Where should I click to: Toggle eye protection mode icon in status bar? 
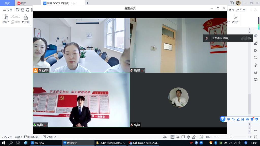tap(165, 137)
